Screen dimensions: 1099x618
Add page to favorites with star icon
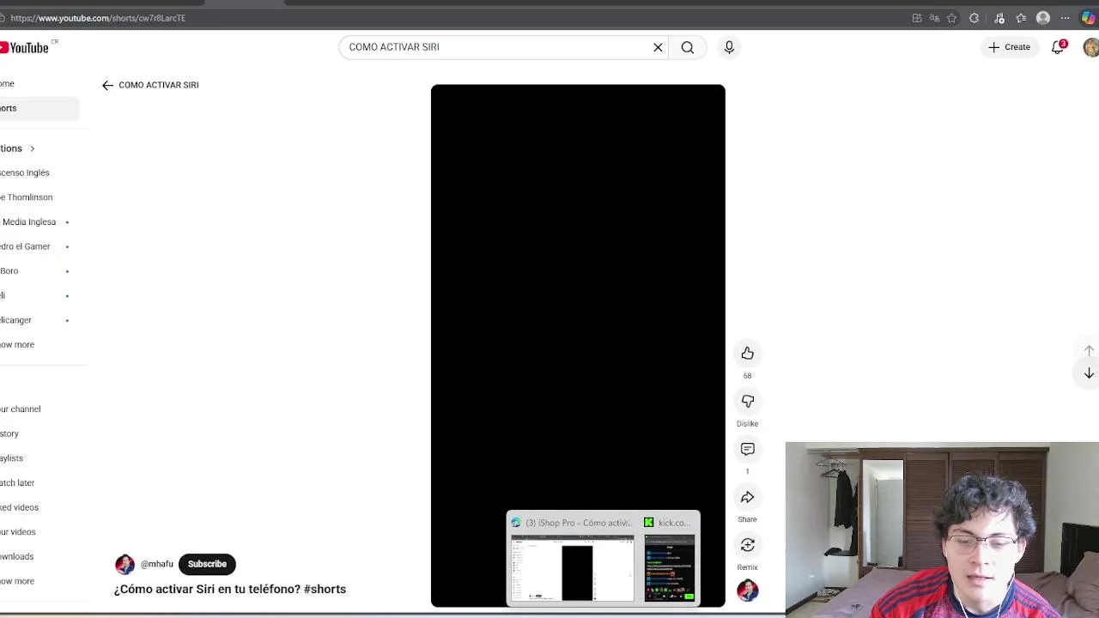(951, 18)
